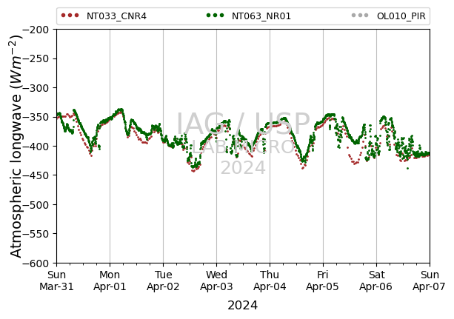Click the Sat Apr-06 date label

(376, 281)
